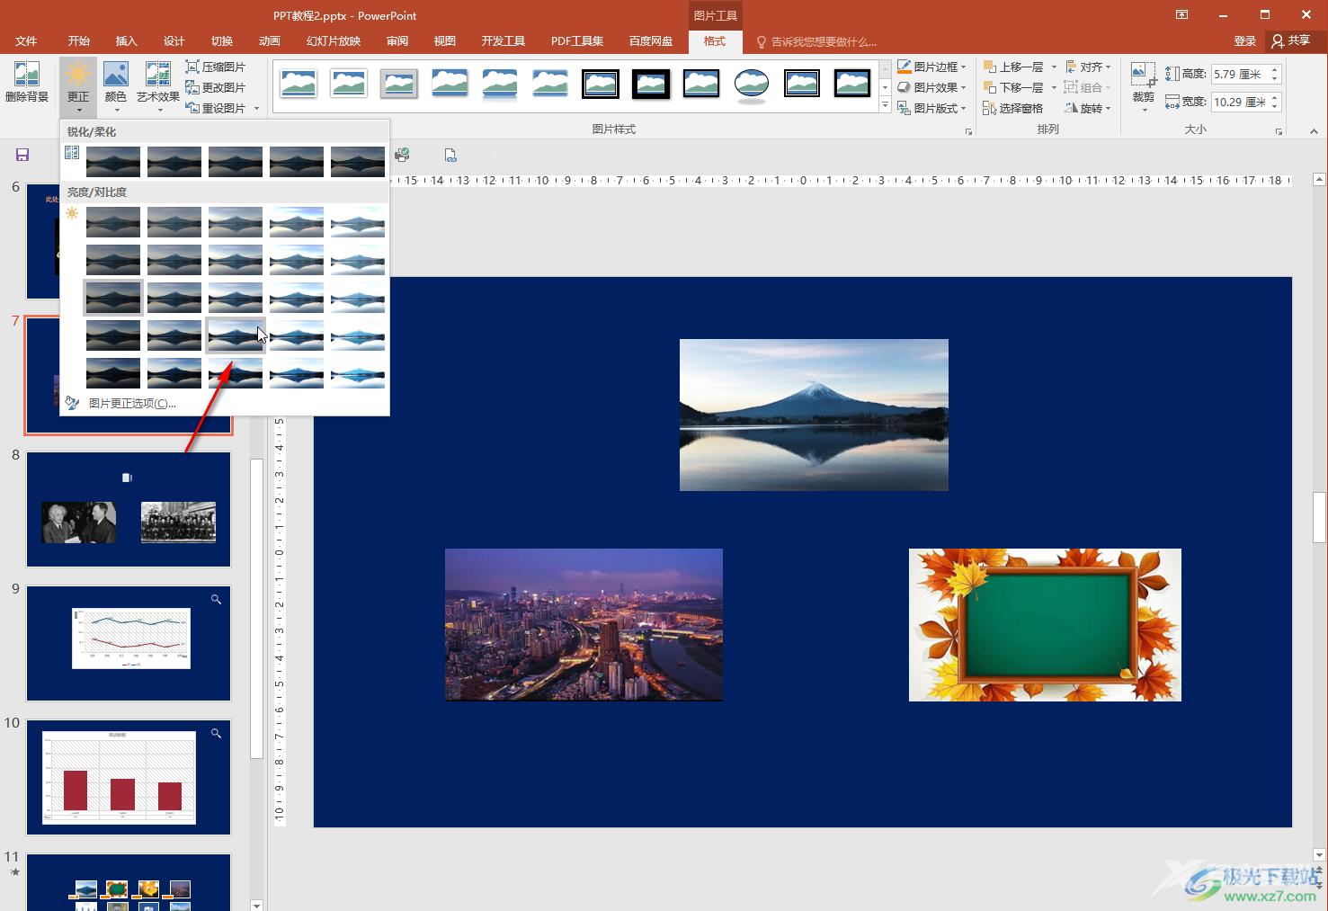Switch to the Animations (动画) tab
The height and width of the screenshot is (911, 1328).
click(269, 41)
